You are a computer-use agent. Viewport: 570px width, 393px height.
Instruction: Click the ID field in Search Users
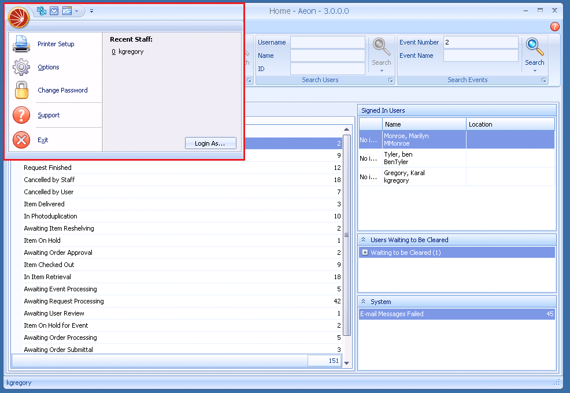pyautogui.click(x=328, y=69)
